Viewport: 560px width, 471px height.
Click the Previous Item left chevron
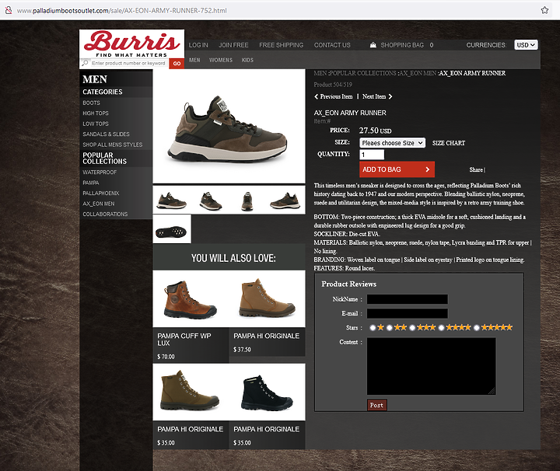click(316, 96)
